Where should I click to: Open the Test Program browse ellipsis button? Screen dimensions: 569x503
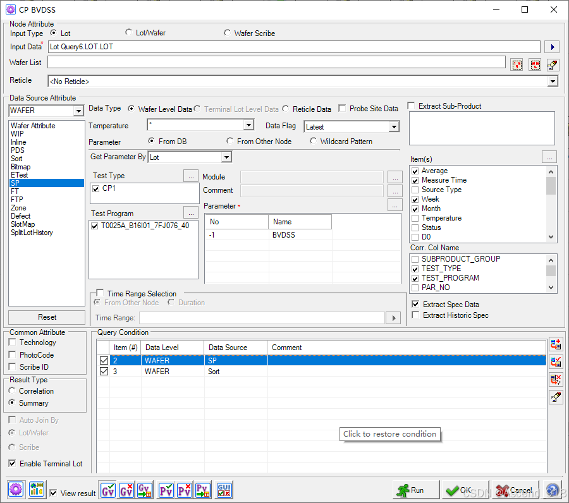click(191, 212)
